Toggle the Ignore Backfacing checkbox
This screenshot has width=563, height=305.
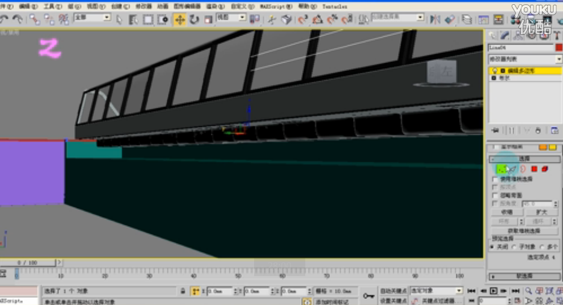[495, 195]
